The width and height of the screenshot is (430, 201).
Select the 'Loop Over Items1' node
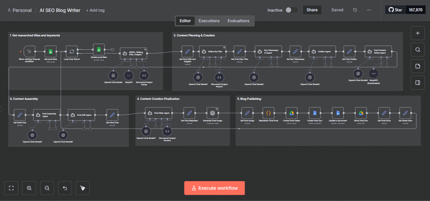coord(72,51)
